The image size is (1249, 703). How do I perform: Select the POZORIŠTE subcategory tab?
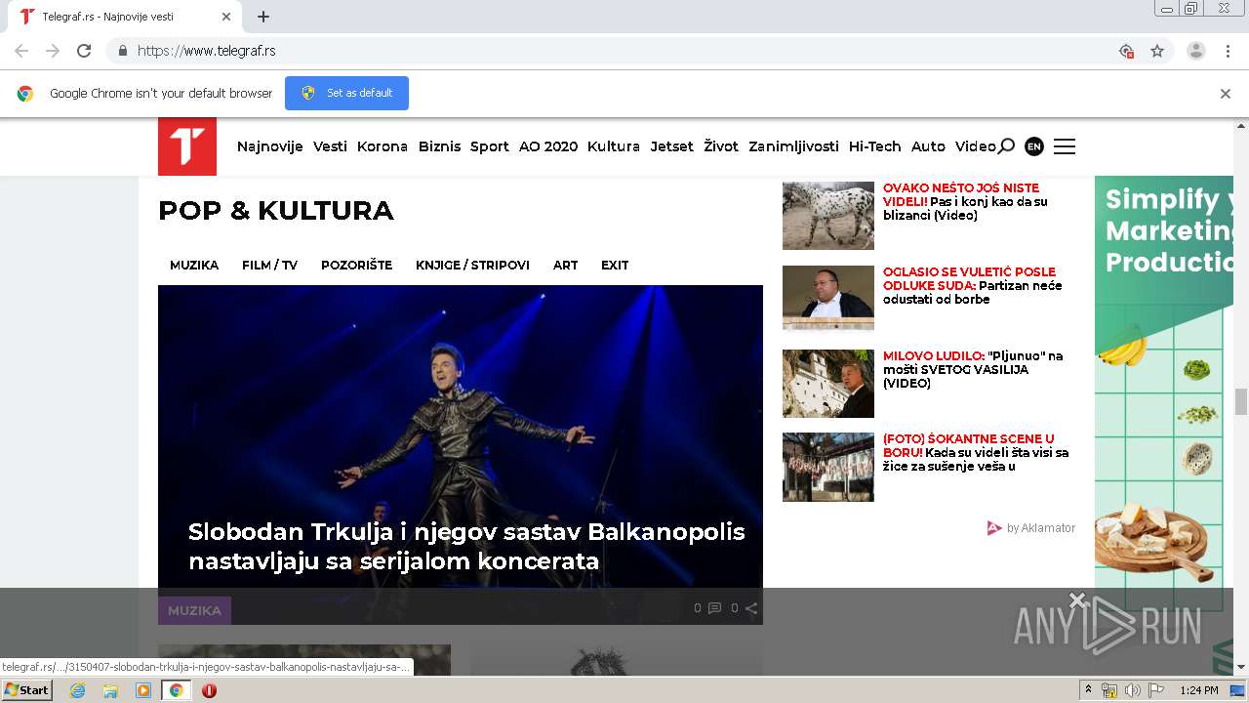point(356,265)
